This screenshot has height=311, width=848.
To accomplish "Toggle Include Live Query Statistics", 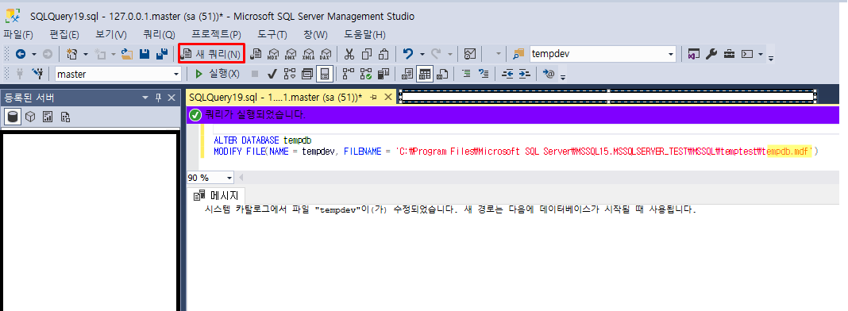I will click(x=366, y=74).
